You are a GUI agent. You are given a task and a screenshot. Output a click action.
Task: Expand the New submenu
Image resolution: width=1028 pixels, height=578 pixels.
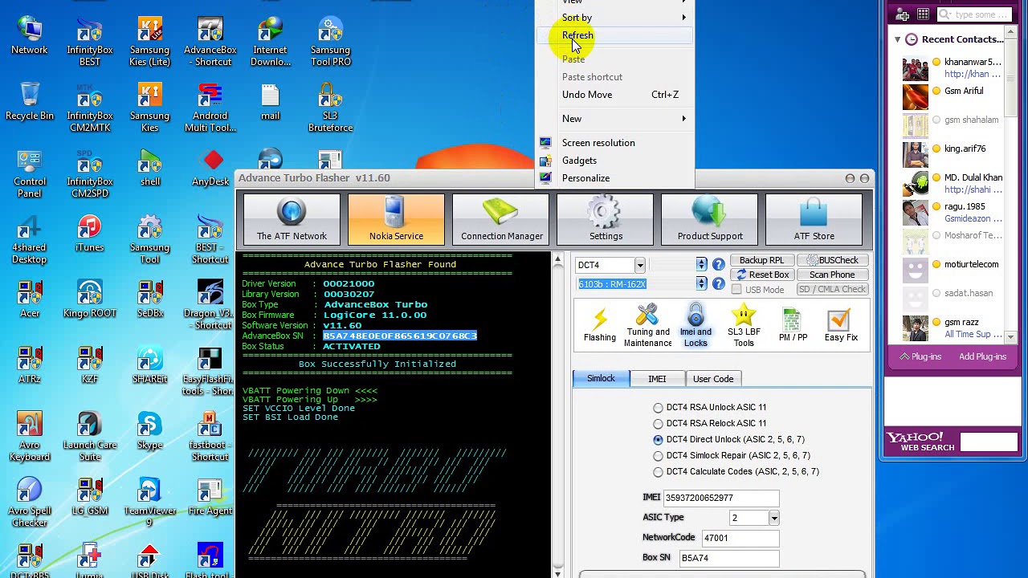[615, 119]
